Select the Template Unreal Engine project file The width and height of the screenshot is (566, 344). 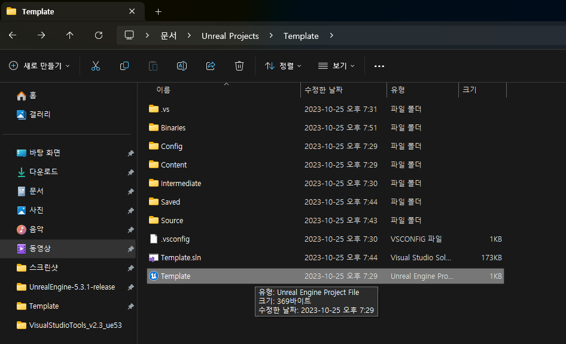pyautogui.click(x=325, y=276)
